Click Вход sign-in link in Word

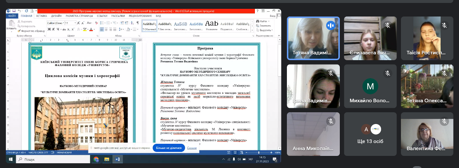coord(273,16)
